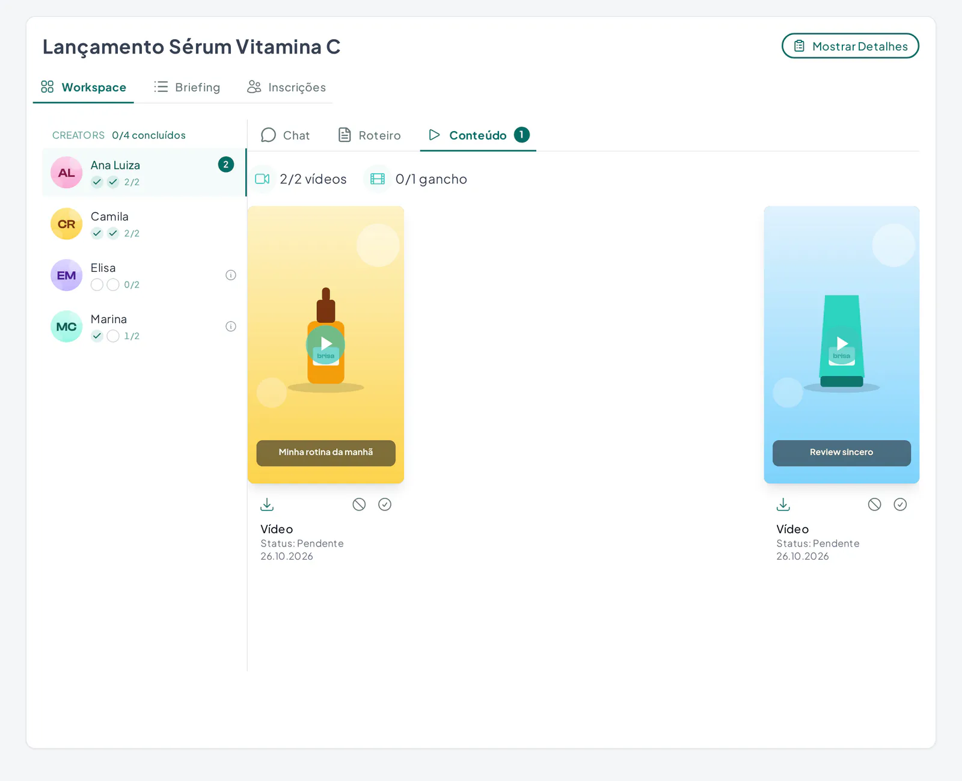This screenshot has width=962, height=781.
Task: Click the film icon beside 0/1 gancho
Action: 378,179
